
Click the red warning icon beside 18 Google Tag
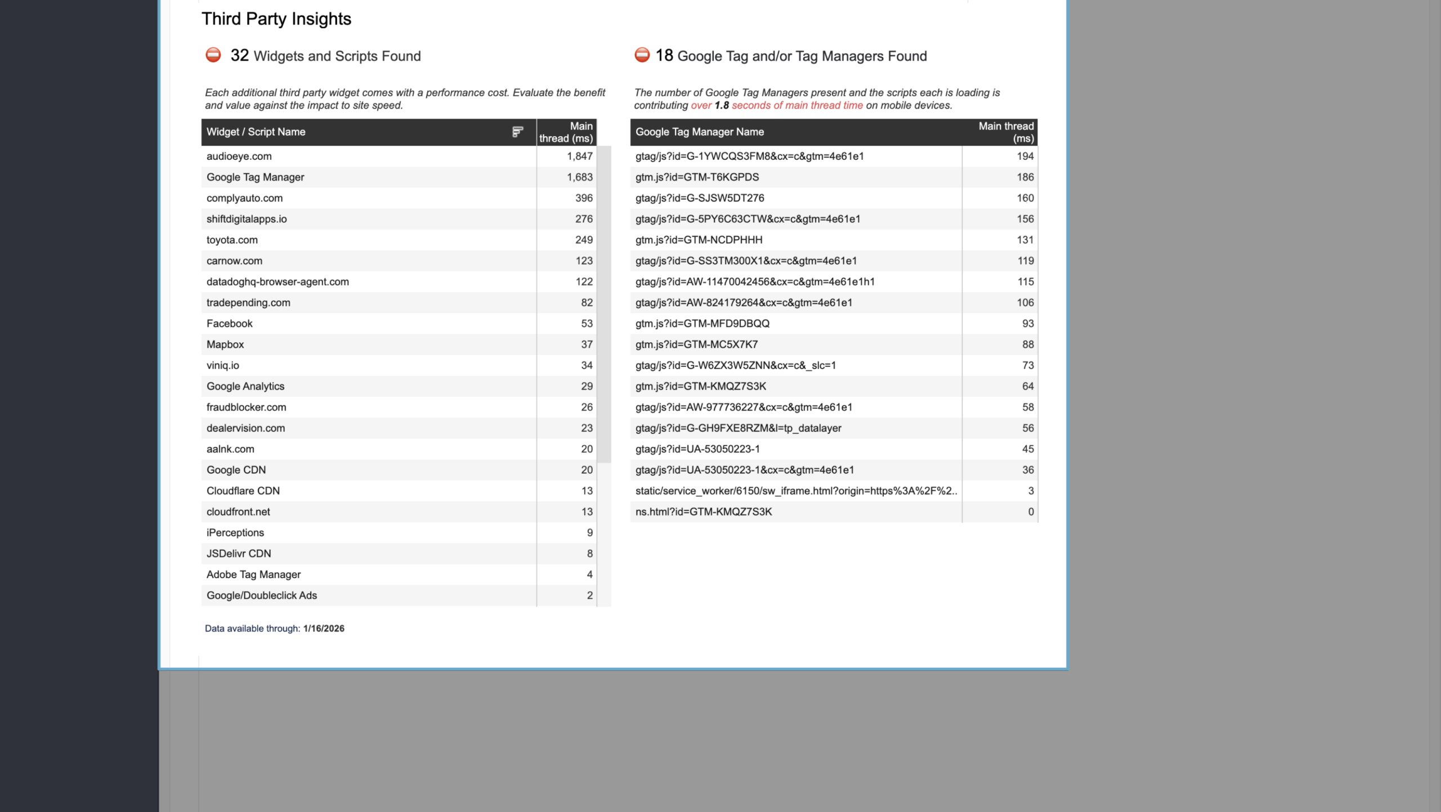(x=642, y=55)
